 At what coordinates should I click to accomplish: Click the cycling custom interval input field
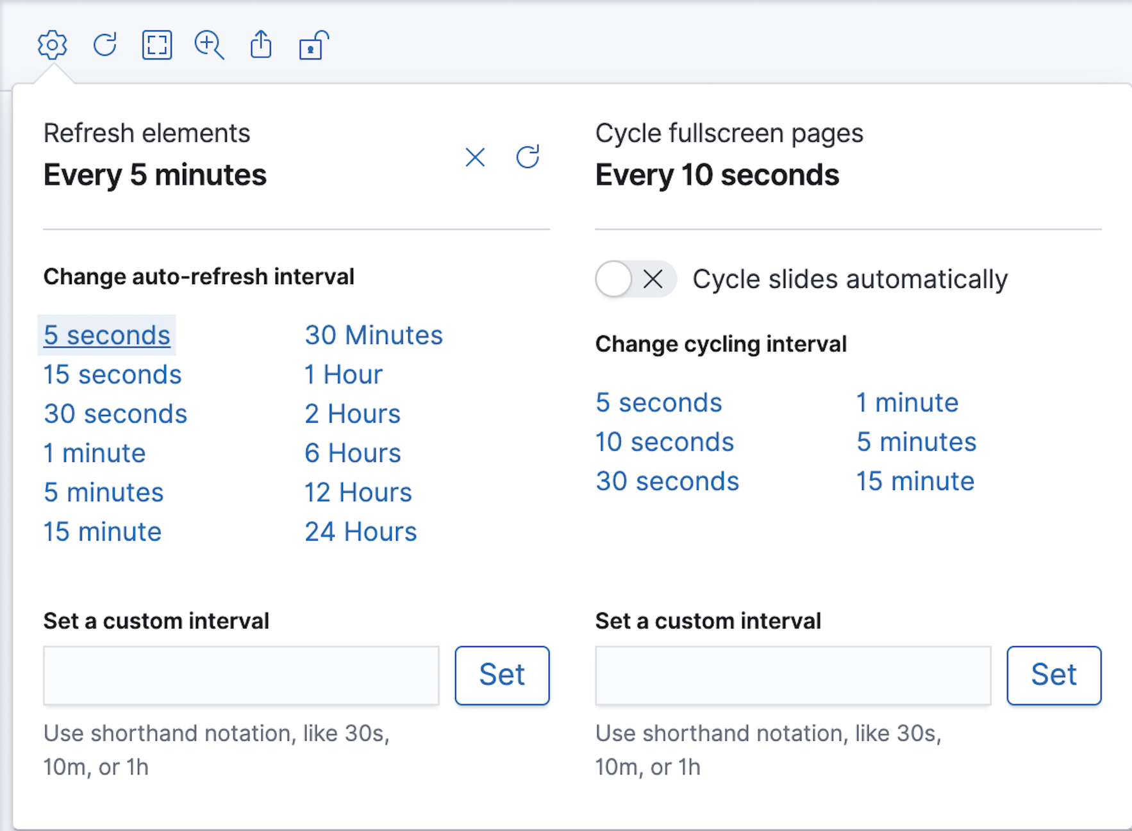[792, 675]
